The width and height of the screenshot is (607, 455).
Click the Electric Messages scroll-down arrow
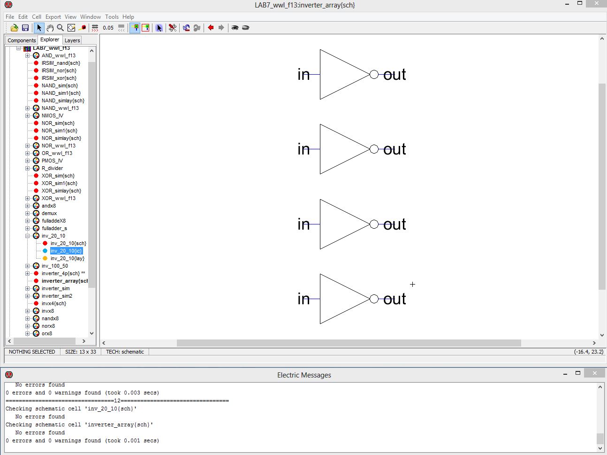tap(600, 448)
